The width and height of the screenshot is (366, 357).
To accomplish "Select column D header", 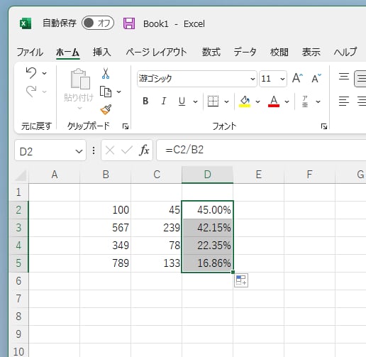I will coord(207,175).
